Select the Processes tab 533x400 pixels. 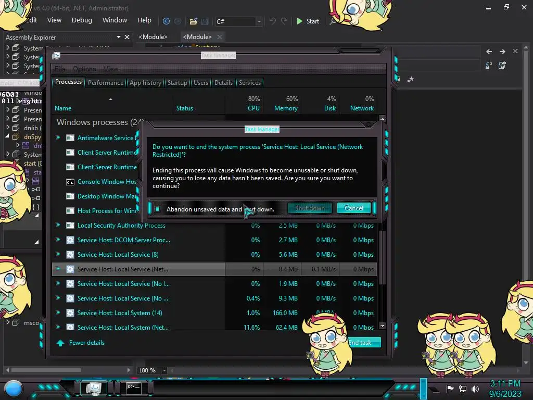click(x=68, y=82)
